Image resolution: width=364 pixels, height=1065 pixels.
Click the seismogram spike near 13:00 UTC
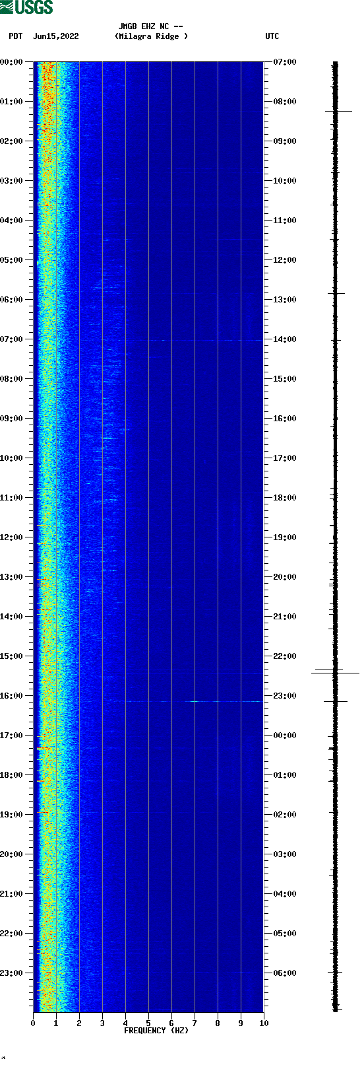336,293
